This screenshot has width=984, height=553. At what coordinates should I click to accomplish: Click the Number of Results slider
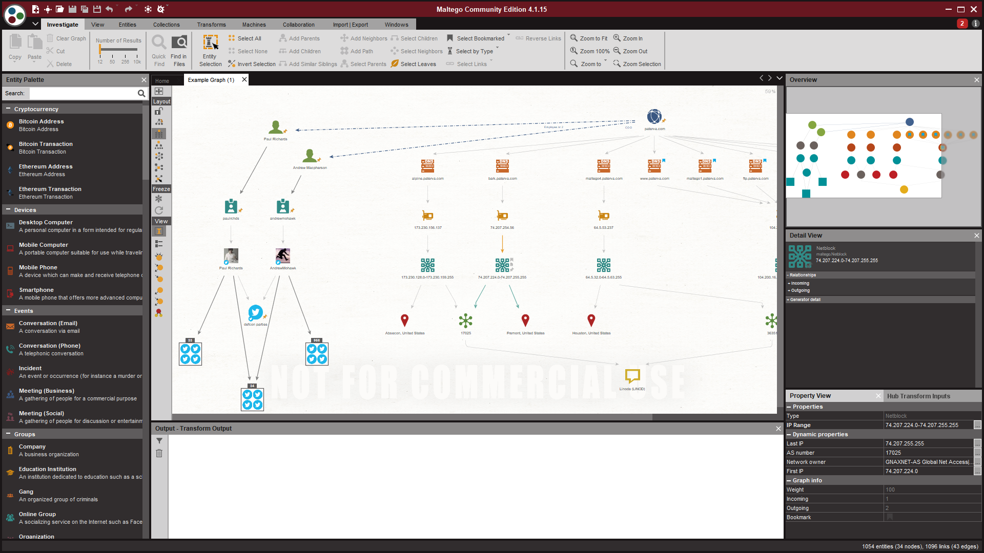click(x=118, y=50)
